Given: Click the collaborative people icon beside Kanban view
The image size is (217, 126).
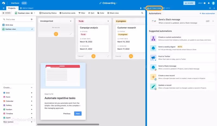Looking at the screenshot, I should point(32,13).
